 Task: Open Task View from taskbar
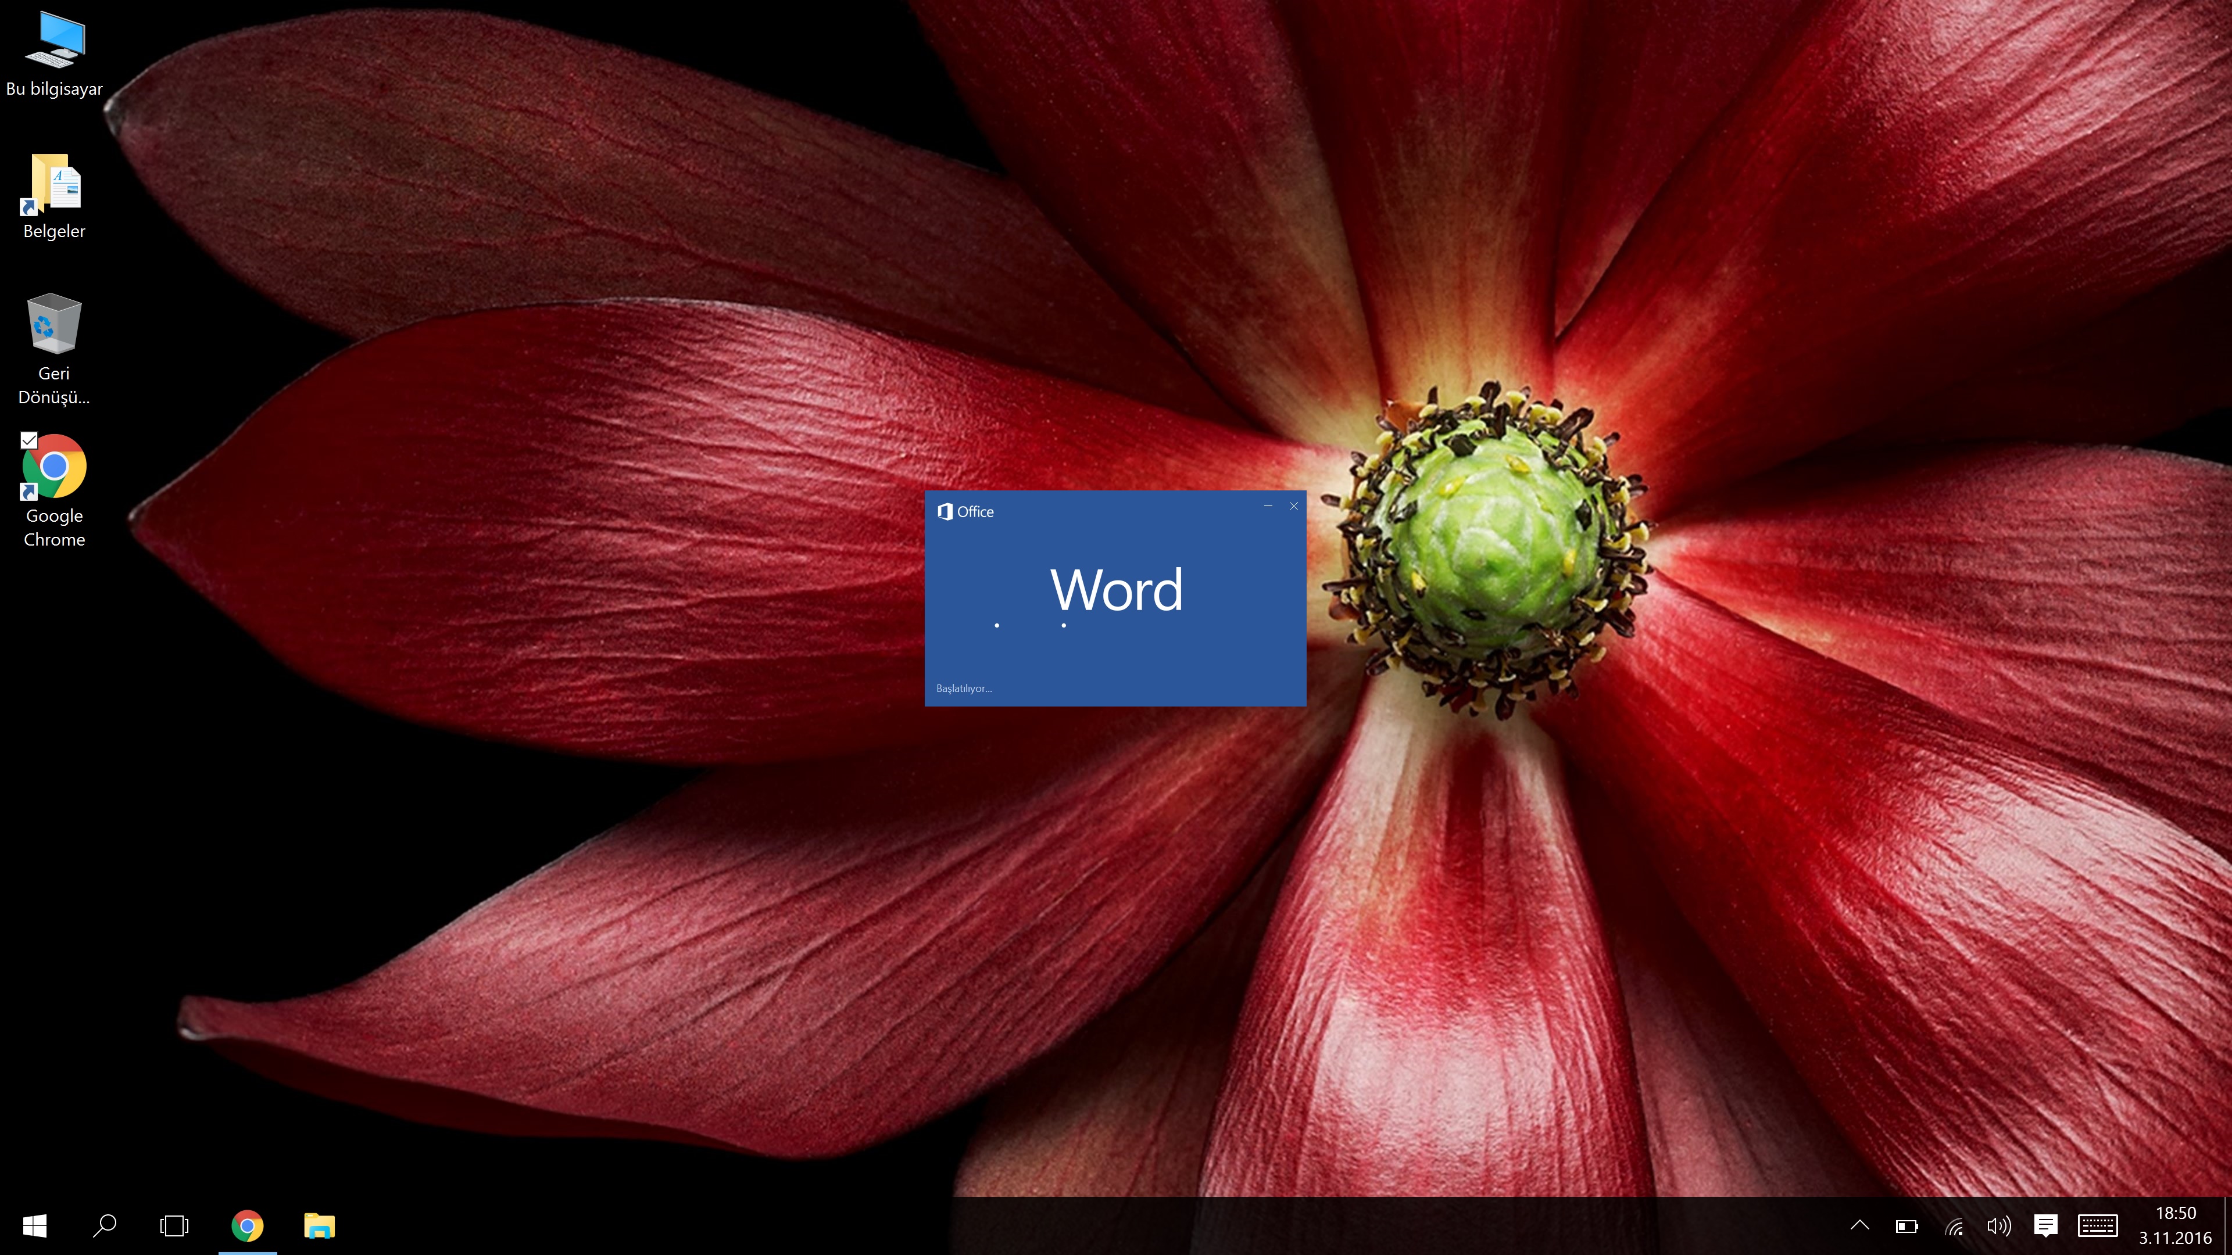[174, 1225]
